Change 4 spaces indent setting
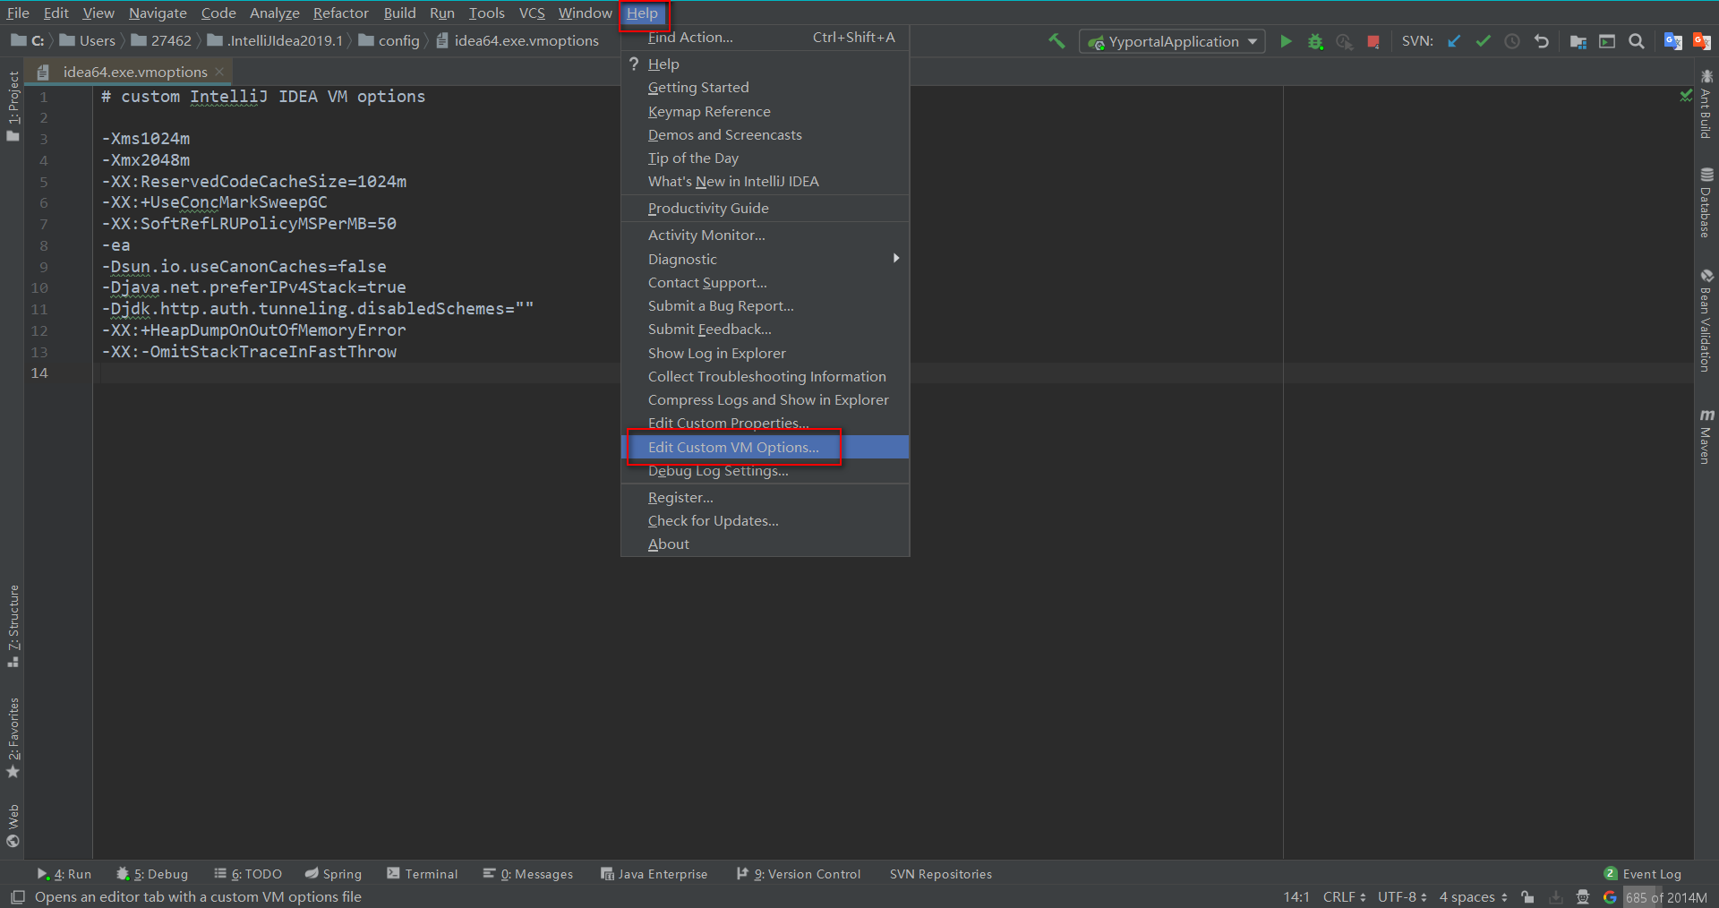This screenshot has height=908, width=1719. (1473, 896)
